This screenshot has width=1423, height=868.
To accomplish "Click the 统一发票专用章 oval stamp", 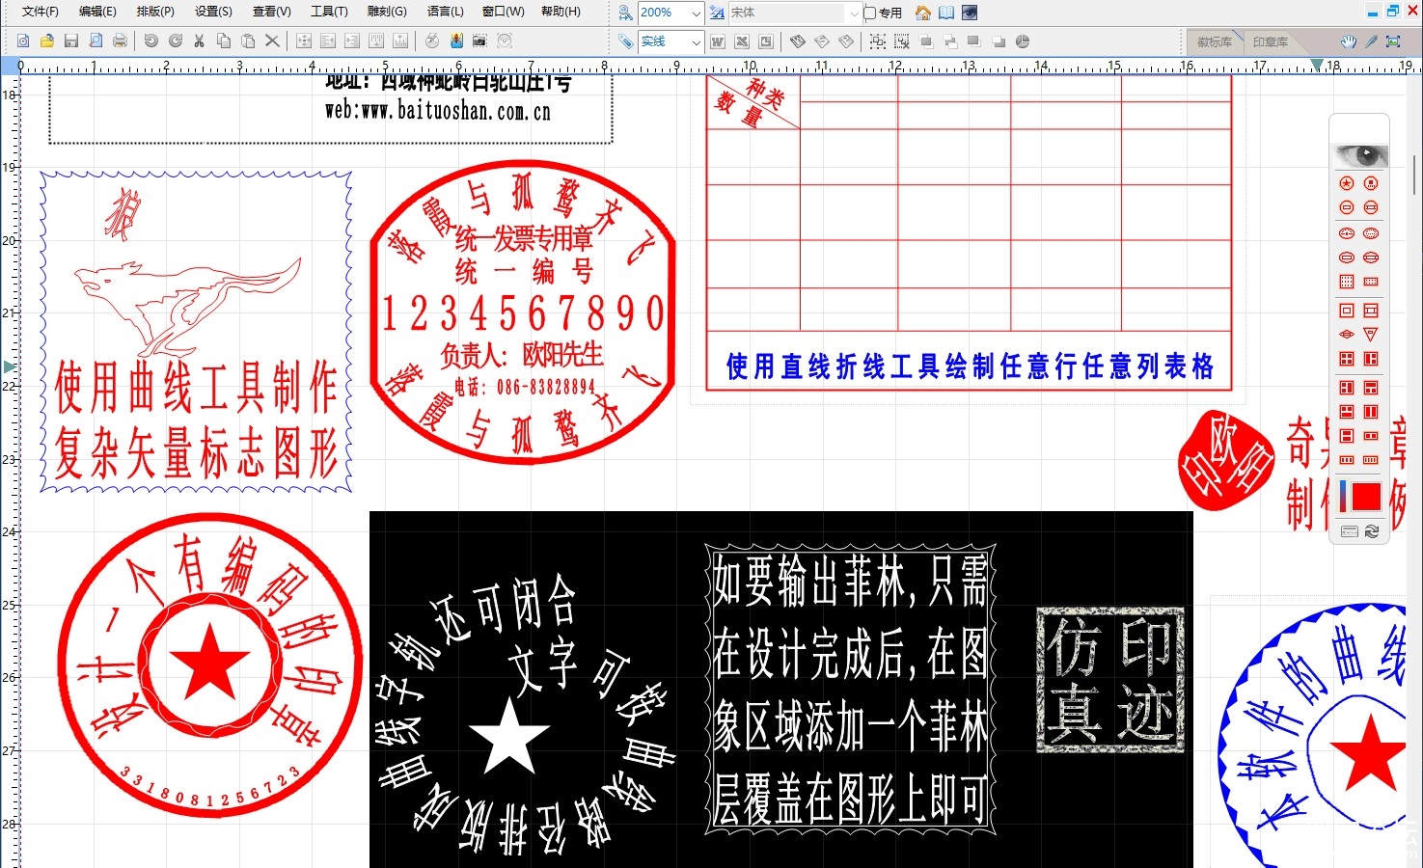I will point(524,311).
